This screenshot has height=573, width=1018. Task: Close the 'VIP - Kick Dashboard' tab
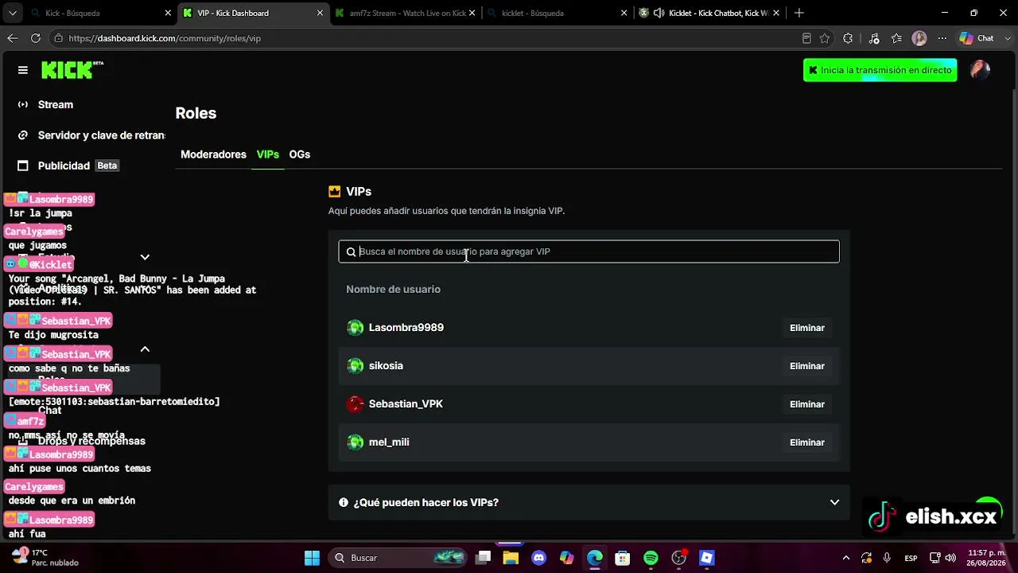(x=320, y=13)
